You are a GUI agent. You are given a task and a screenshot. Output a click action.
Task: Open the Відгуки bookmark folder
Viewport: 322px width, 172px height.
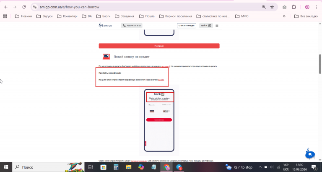click(x=44, y=16)
